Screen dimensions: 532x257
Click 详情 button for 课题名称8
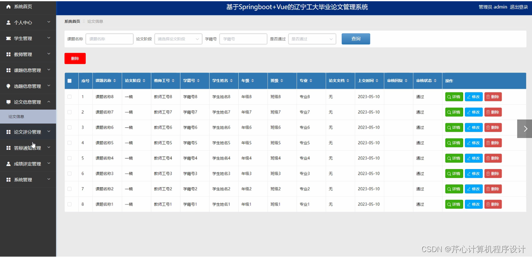454,97
